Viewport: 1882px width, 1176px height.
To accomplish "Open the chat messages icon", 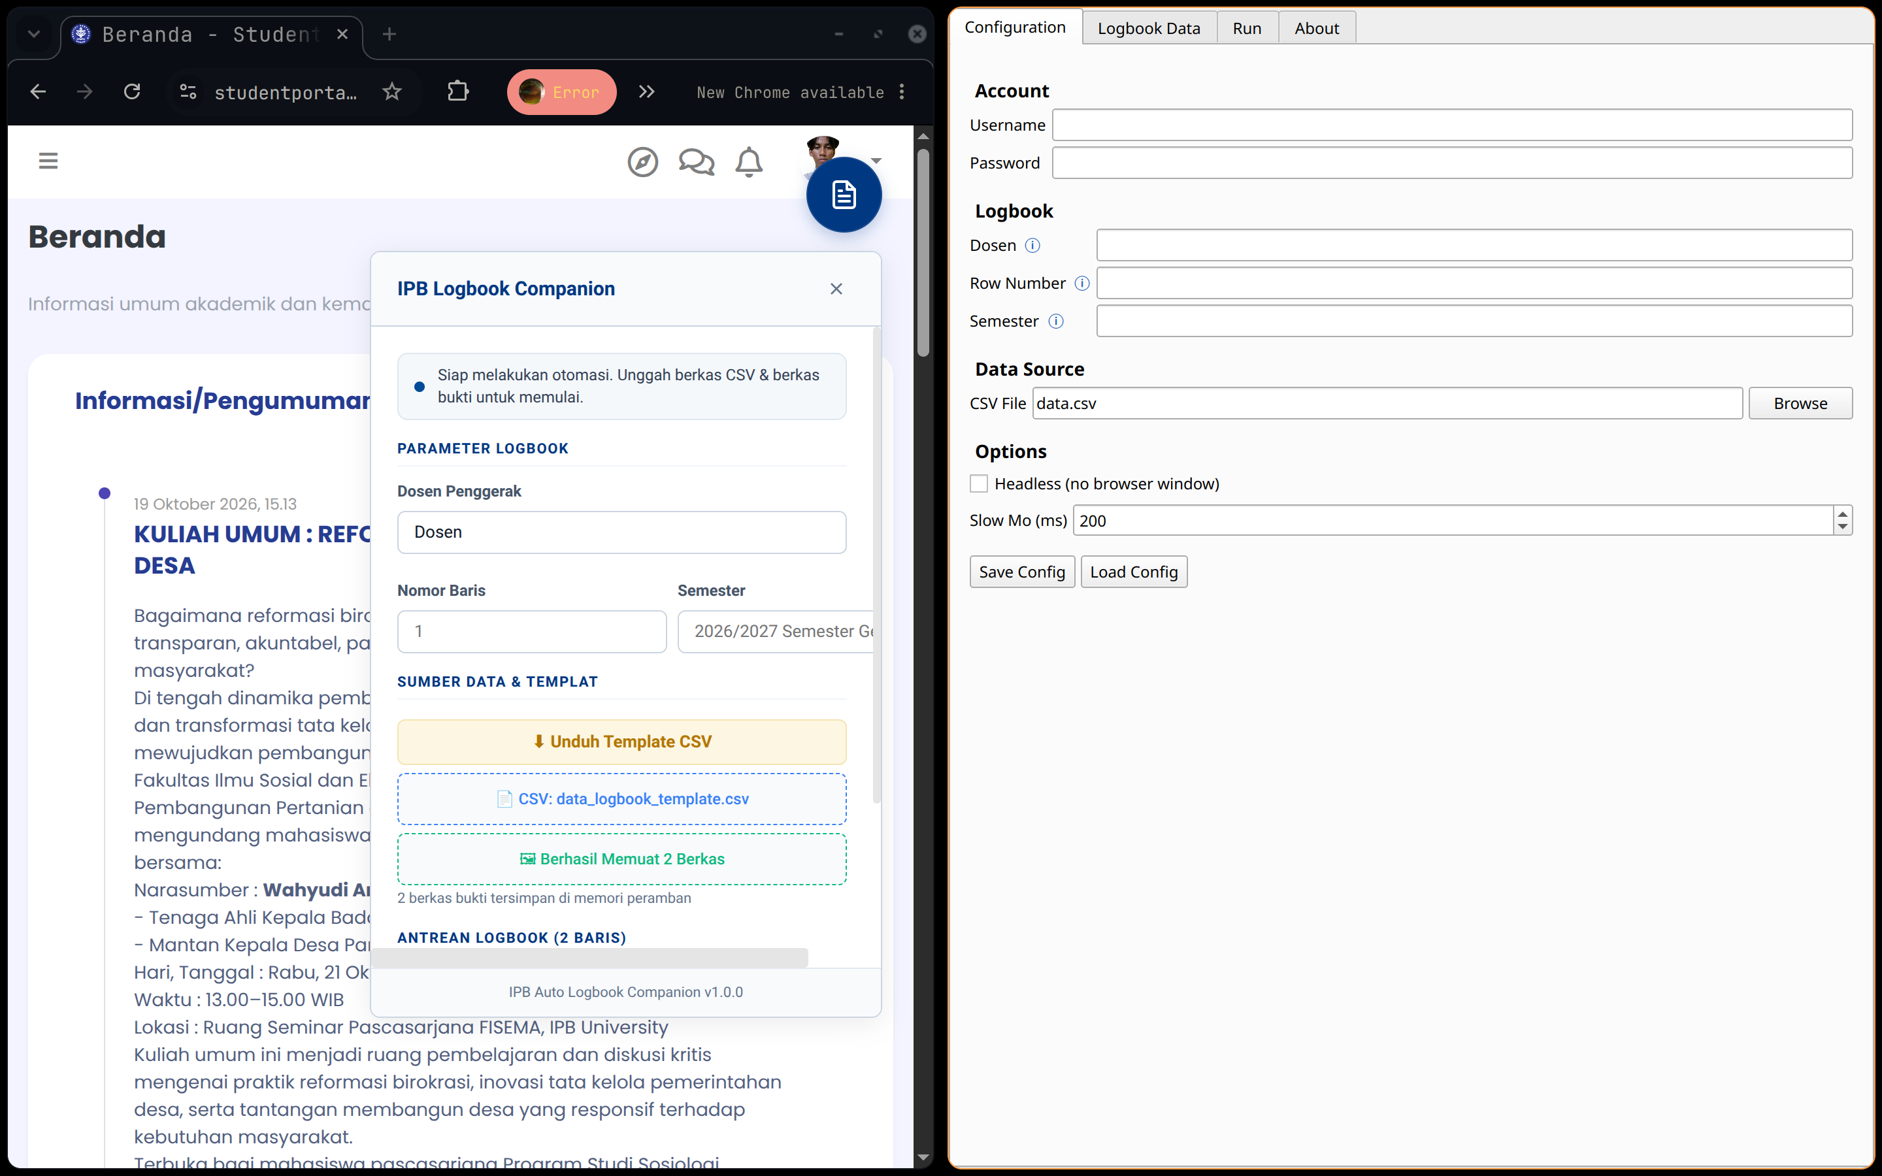I will click(696, 162).
